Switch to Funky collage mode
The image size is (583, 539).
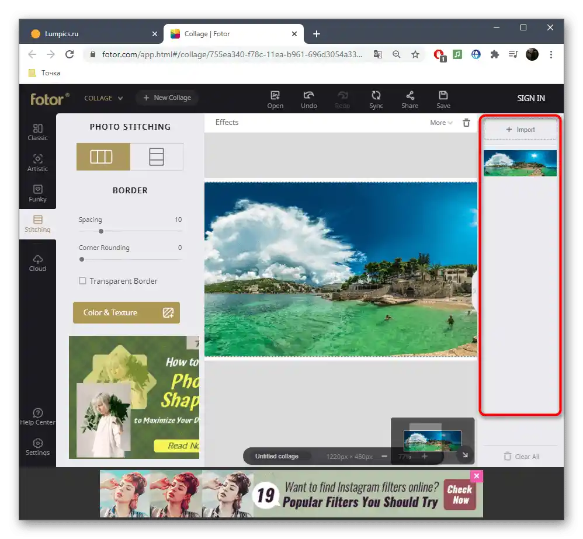click(x=37, y=193)
